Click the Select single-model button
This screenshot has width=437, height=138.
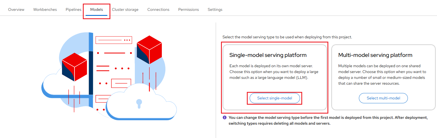click(x=274, y=98)
